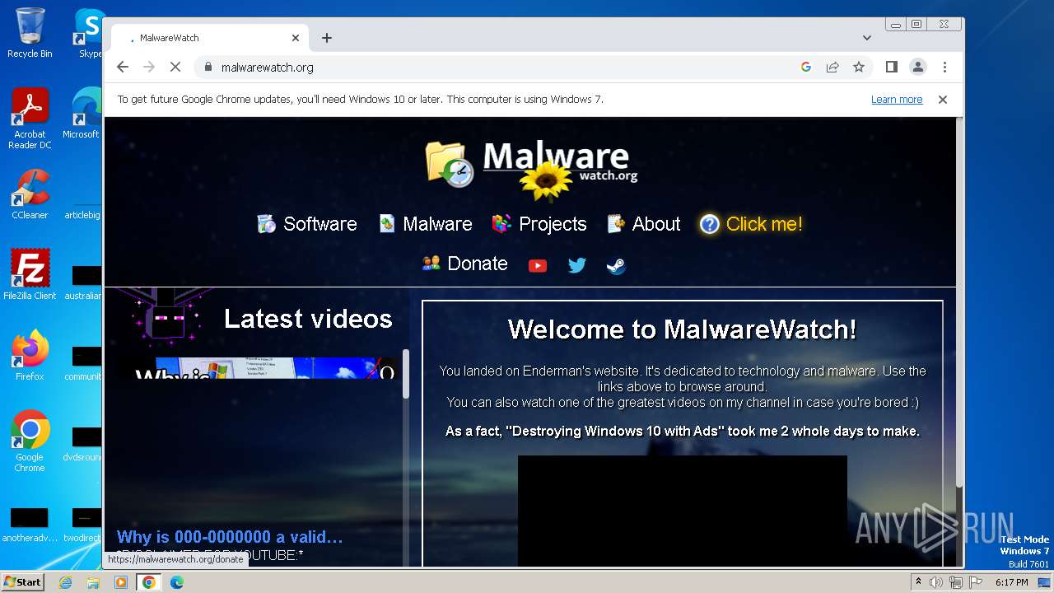Open the Steam icon link

tap(616, 265)
